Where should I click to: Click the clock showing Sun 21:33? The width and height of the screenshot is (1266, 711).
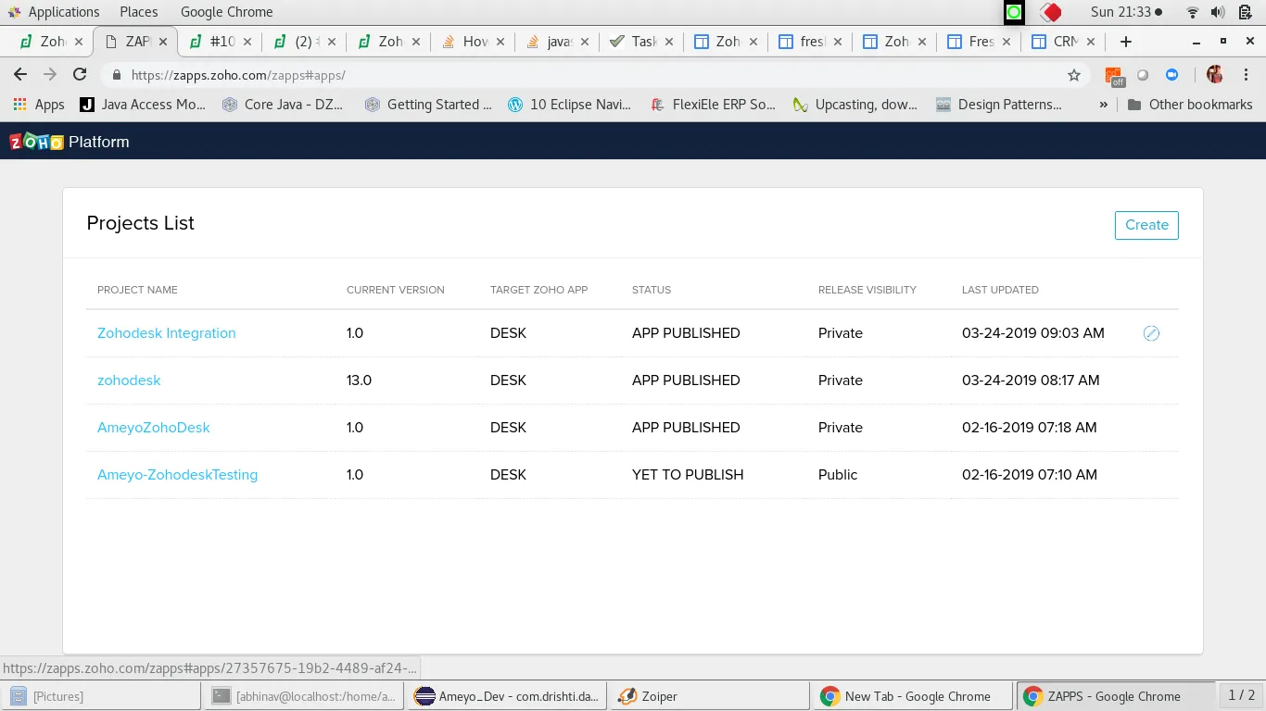coord(1120,12)
